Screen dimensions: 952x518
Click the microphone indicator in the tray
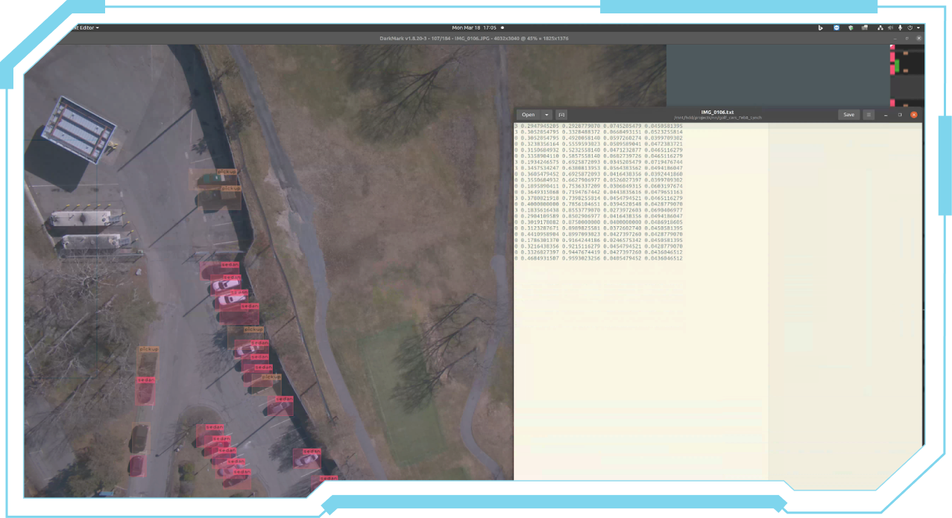click(901, 27)
